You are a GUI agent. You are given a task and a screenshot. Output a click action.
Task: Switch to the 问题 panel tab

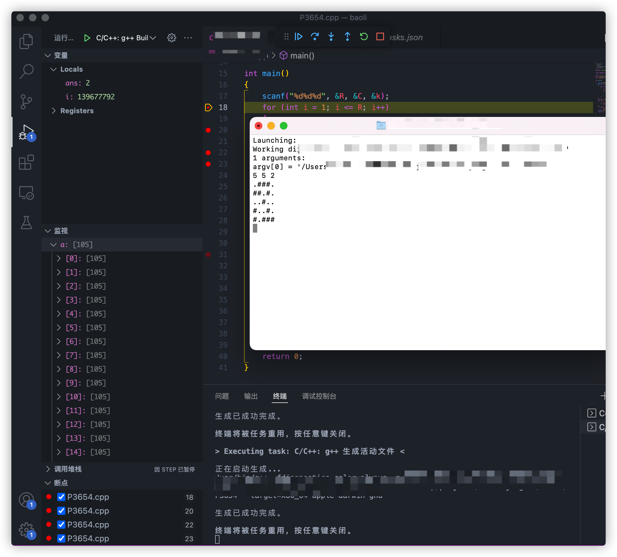(222, 396)
